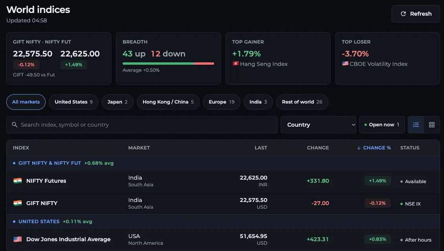Viewport: 444px width, 251px height.
Task: Click the Refresh button
Action: click(x=415, y=14)
